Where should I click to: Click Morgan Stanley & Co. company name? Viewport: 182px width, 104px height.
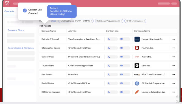point(152,39)
